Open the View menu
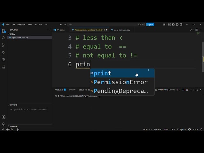 30,25
